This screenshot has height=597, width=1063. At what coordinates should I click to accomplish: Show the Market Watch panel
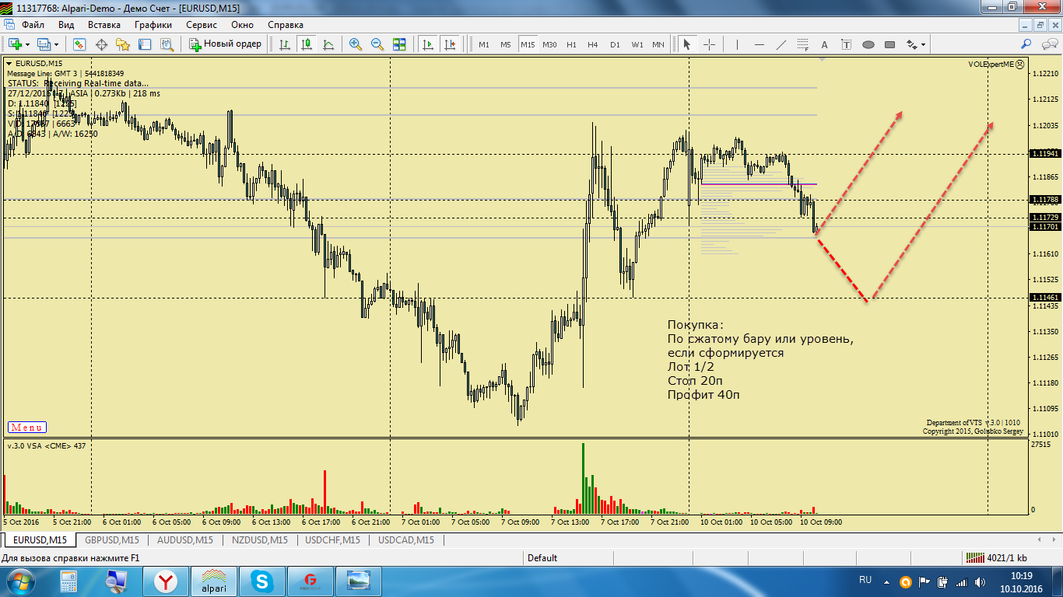pos(79,44)
